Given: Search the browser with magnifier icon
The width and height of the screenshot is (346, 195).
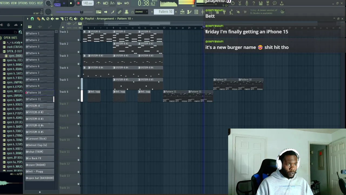Looking at the screenshot, I should [x=20, y=32].
